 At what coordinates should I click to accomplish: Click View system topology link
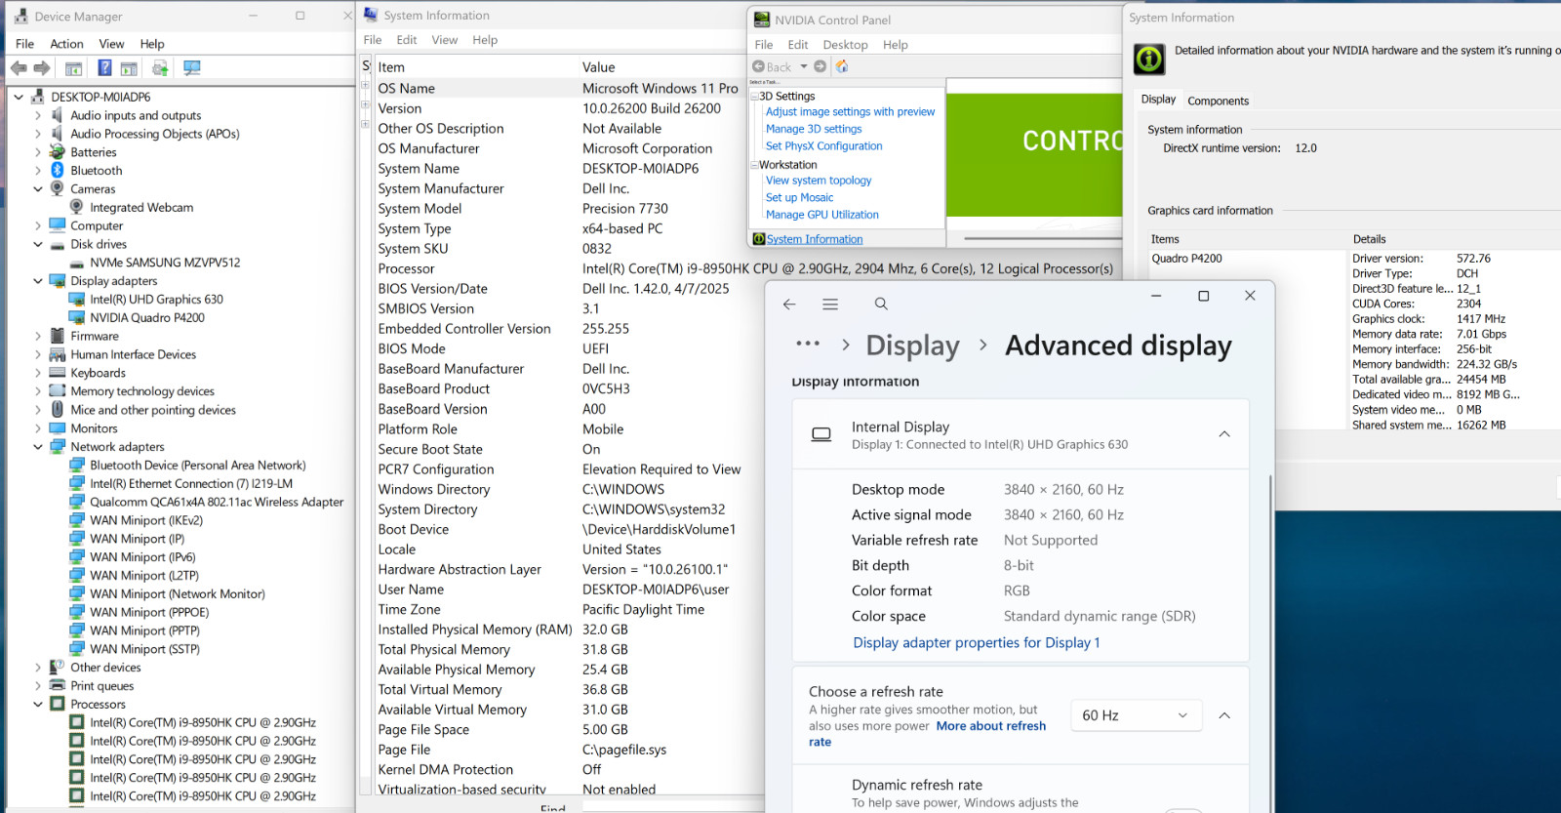click(819, 181)
